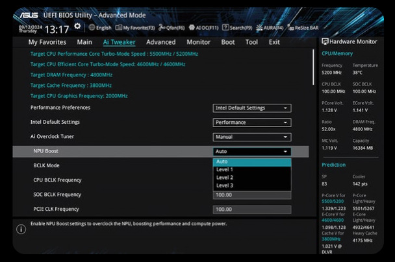395x262 pixels.
Task: Select the Ai Tweaker tab
Action: coord(119,42)
